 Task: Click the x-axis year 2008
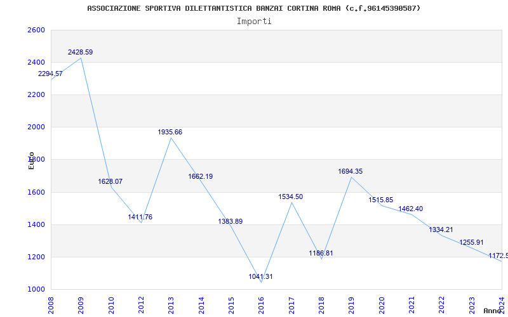51,306
